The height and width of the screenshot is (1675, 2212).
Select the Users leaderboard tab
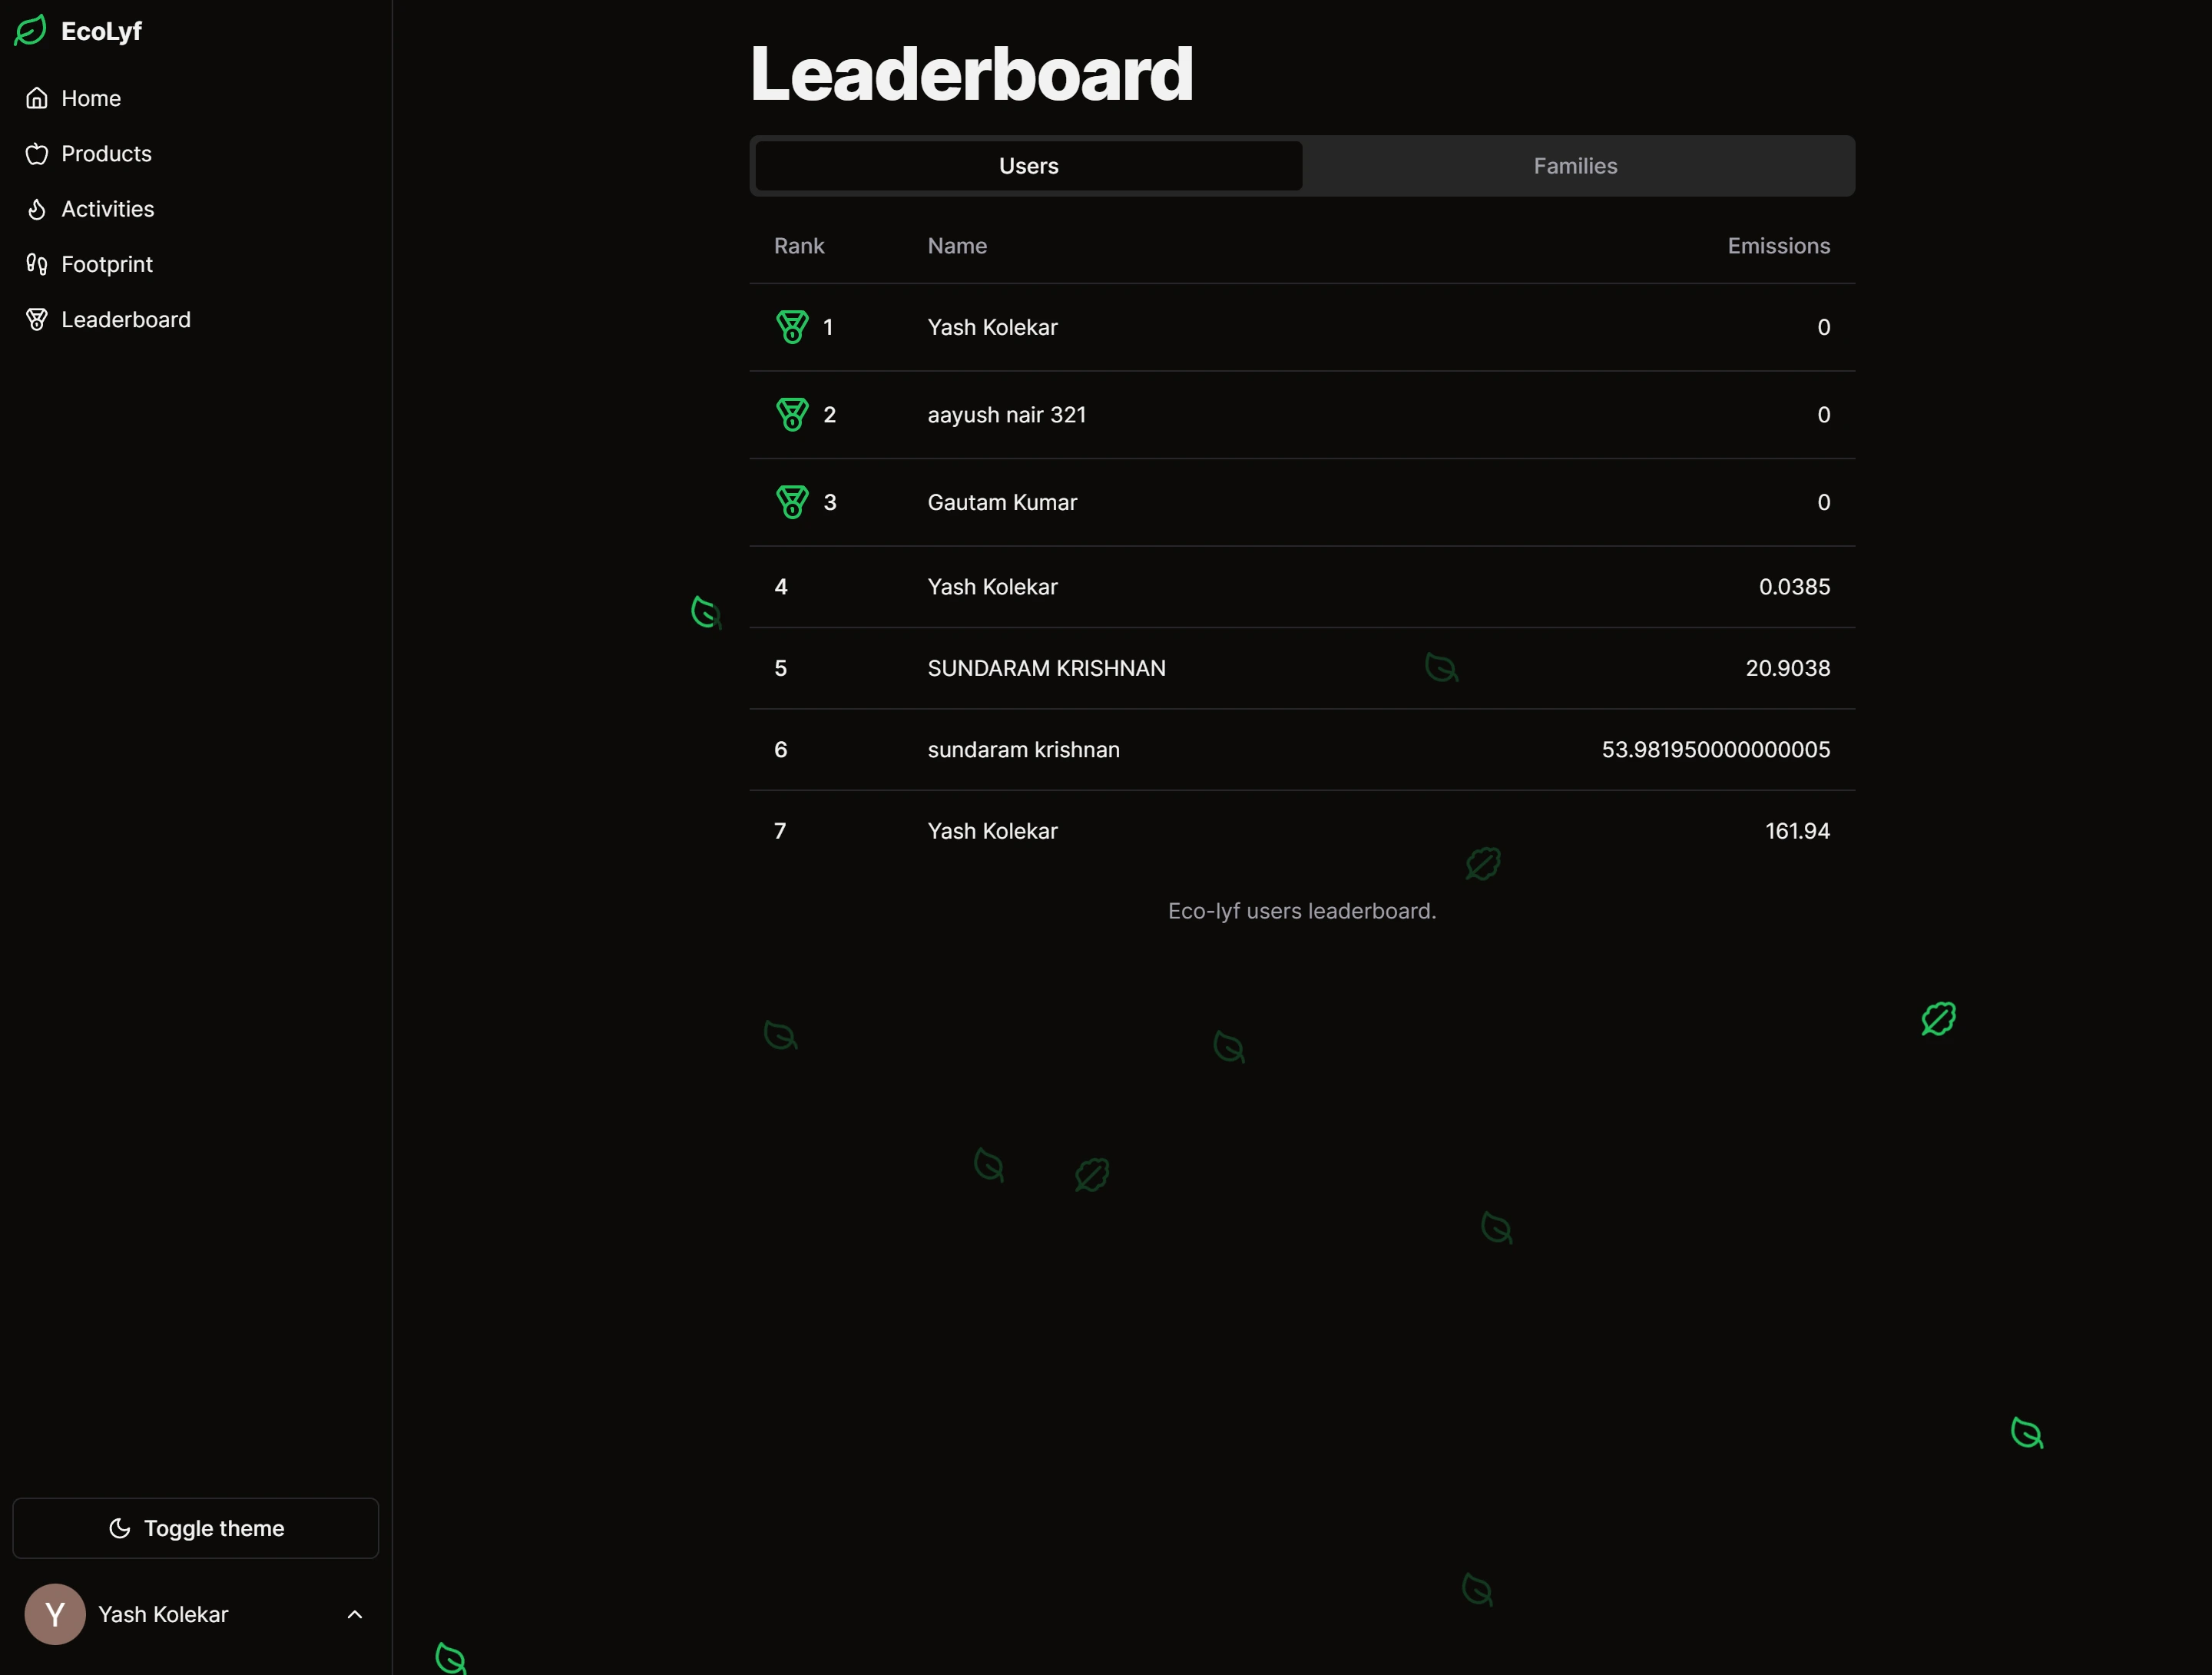pos(1028,165)
